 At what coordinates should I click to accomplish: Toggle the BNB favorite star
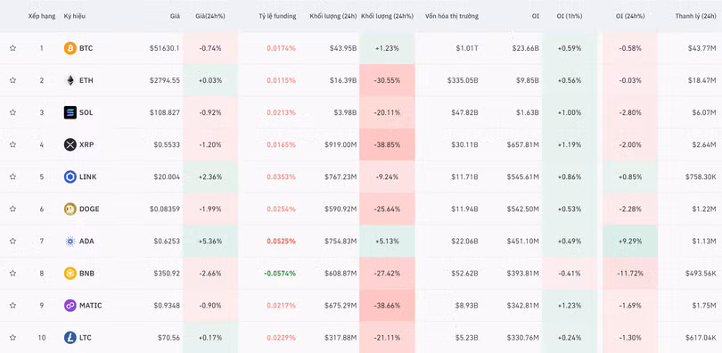pos(12,274)
